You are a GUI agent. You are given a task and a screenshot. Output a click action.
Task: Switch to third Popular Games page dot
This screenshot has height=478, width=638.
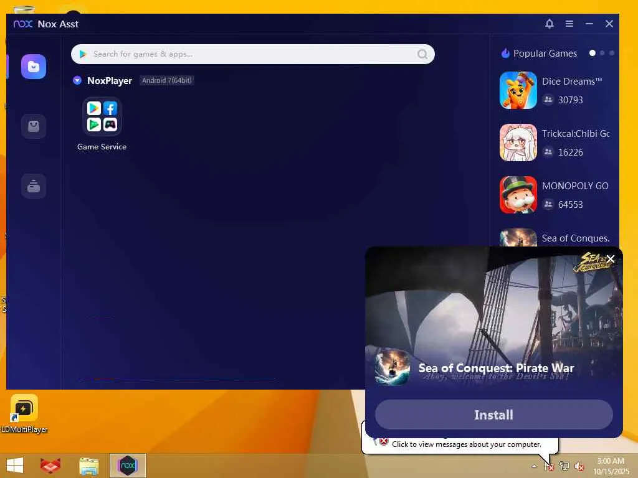(612, 54)
